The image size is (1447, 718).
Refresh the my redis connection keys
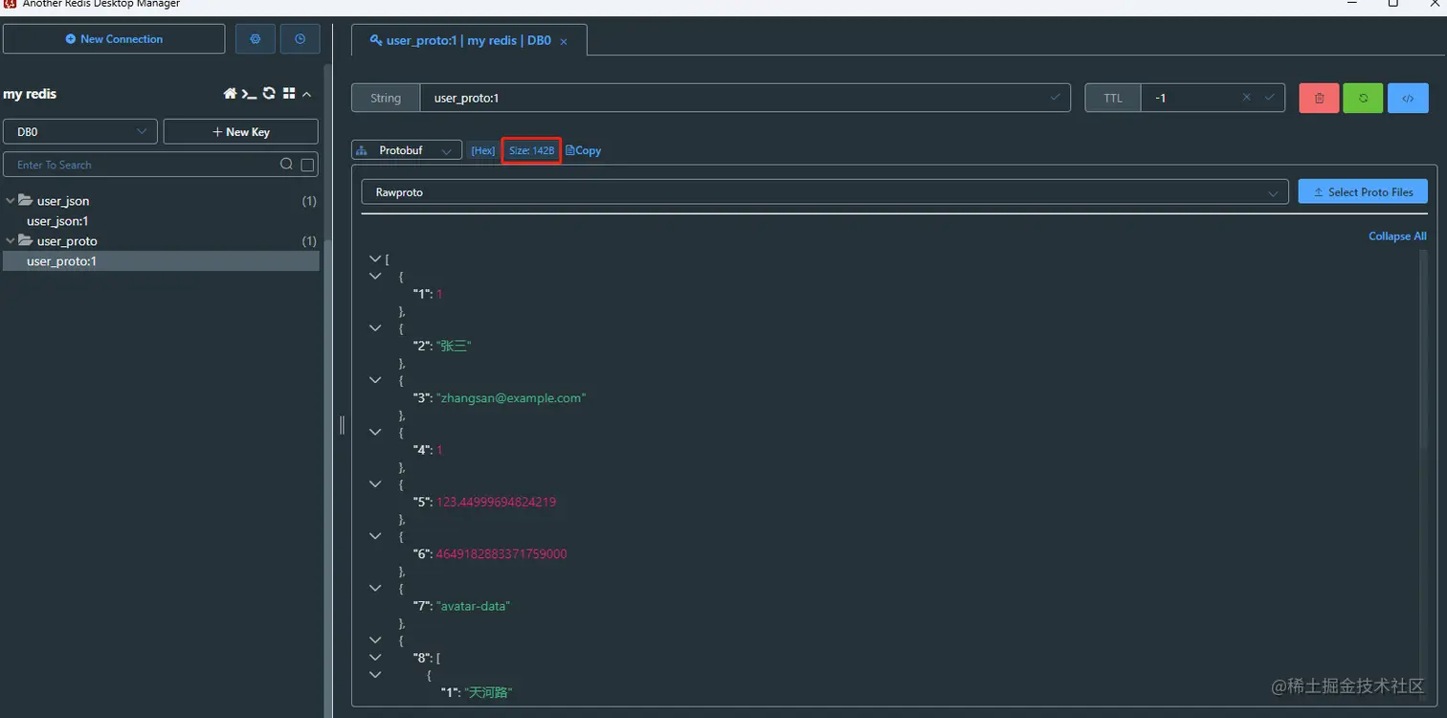269,93
